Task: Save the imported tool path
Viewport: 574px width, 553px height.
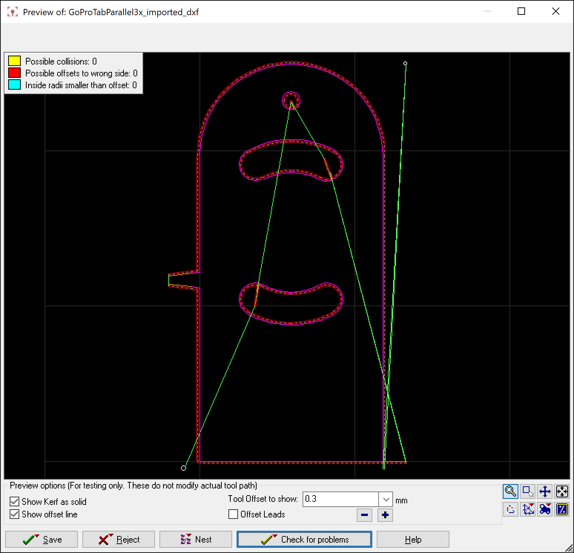Action: (x=42, y=539)
